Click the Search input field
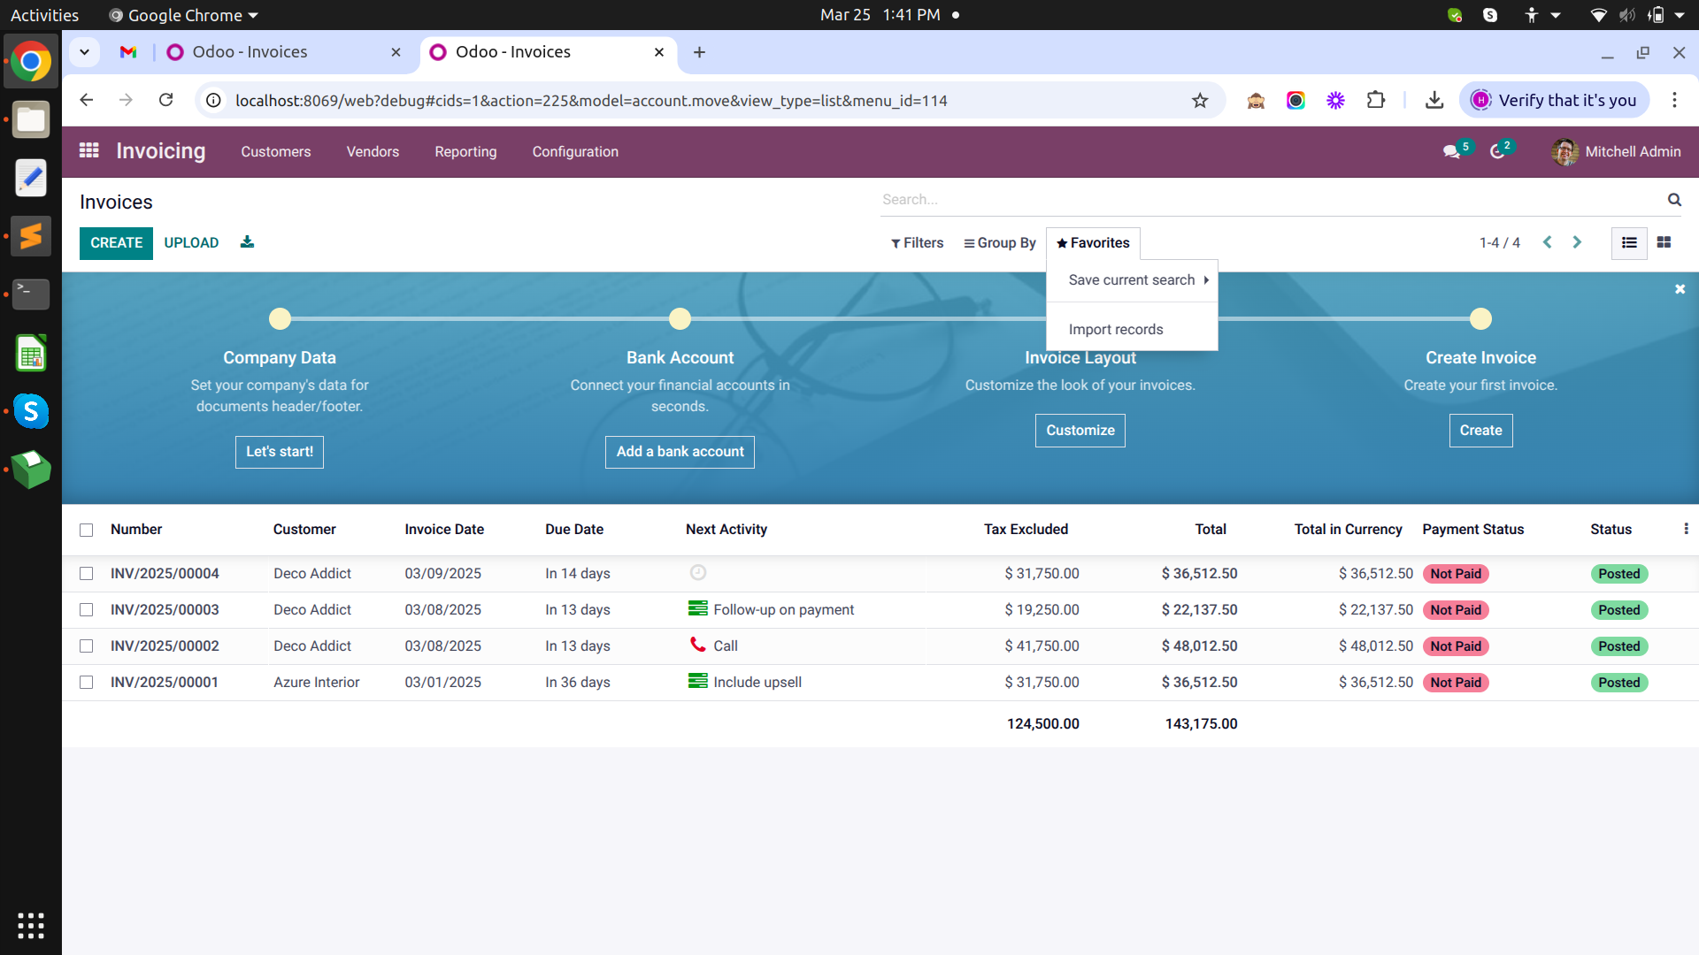The image size is (1699, 955). point(1271,200)
